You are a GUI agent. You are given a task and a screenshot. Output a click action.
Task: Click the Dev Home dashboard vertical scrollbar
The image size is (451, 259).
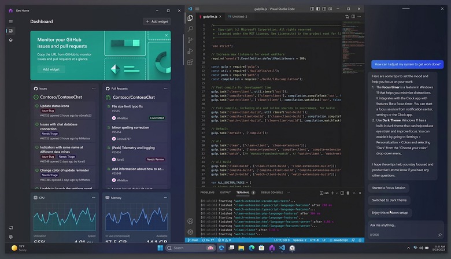[183, 50]
